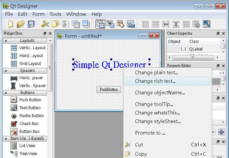Choose Change rich text... from context menu

[168, 81]
